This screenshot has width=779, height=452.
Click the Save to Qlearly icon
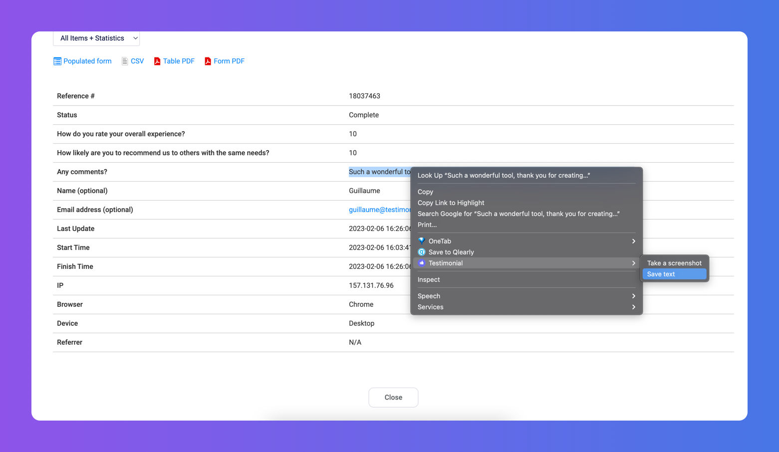coord(422,252)
